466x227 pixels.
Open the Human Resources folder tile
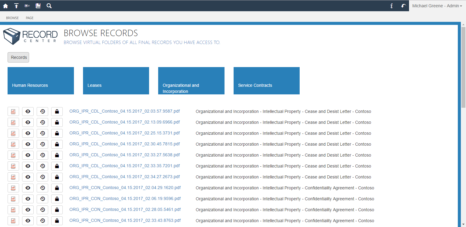pos(41,81)
